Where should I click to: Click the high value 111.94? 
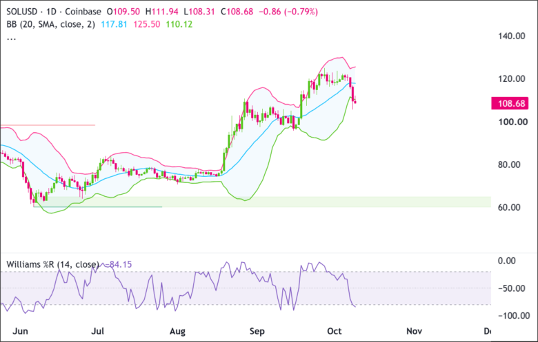coord(165,12)
